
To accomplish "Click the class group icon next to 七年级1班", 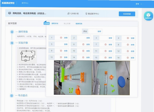I will coord(69,13).
